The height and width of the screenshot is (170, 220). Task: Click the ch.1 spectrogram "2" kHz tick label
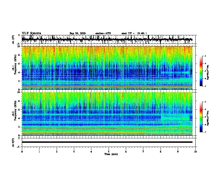tap(19, 81)
